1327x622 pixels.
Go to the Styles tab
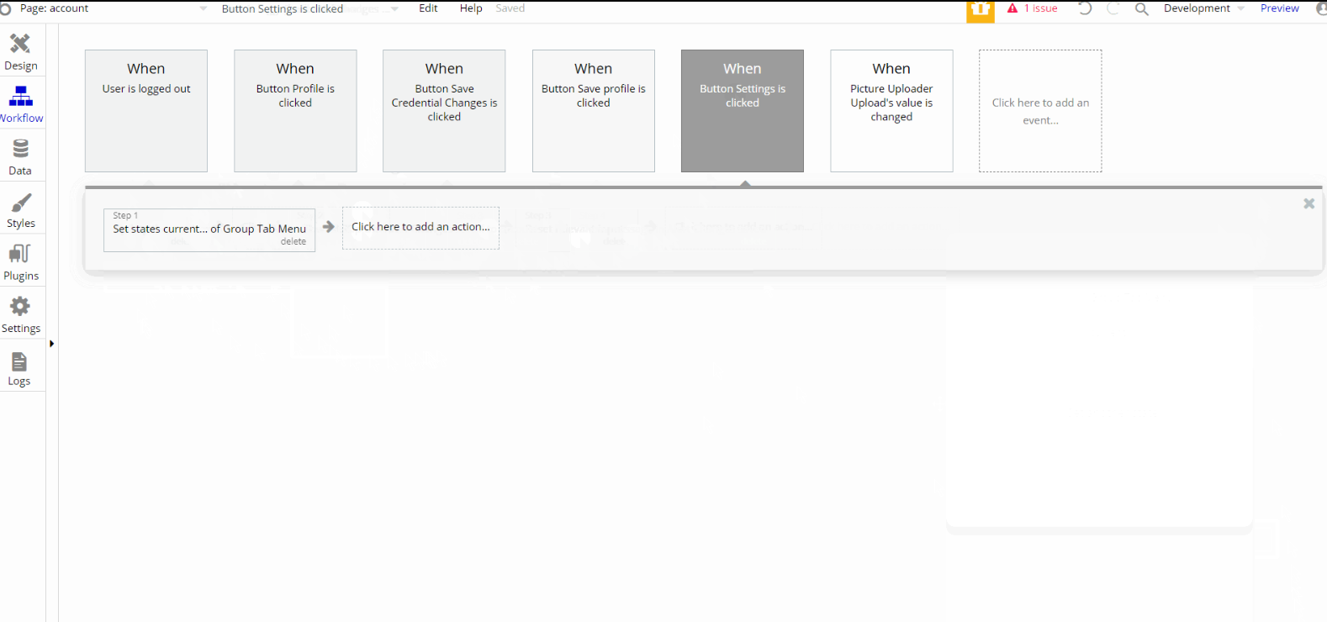pos(21,210)
